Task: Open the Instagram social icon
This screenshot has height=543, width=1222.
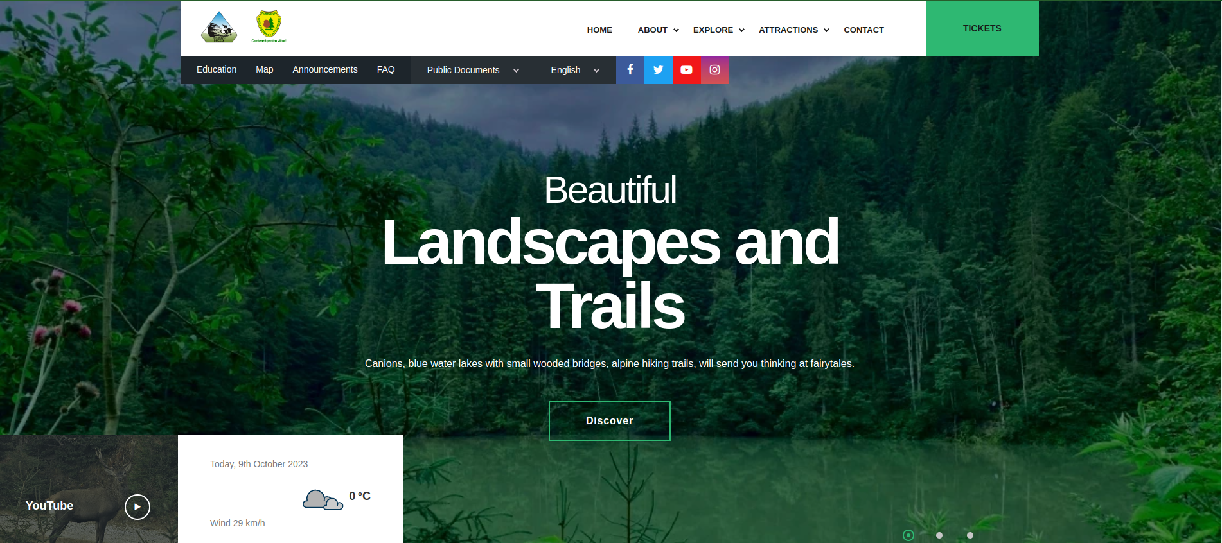Action: click(x=715, y=70)
